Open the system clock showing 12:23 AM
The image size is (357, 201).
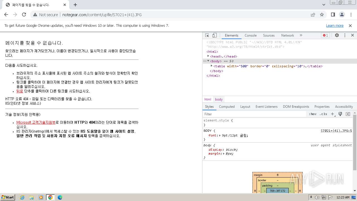pos(343,197)
